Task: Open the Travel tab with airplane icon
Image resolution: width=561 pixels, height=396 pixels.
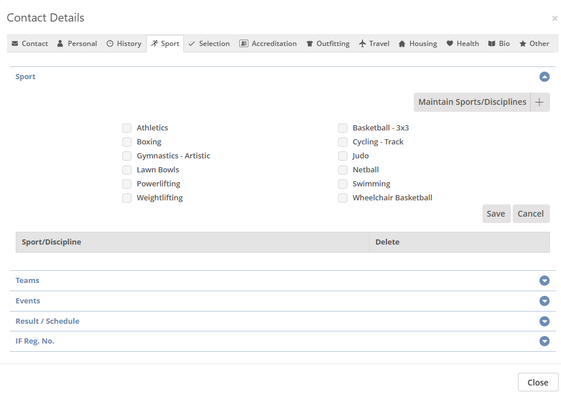Action: (374, 44)
